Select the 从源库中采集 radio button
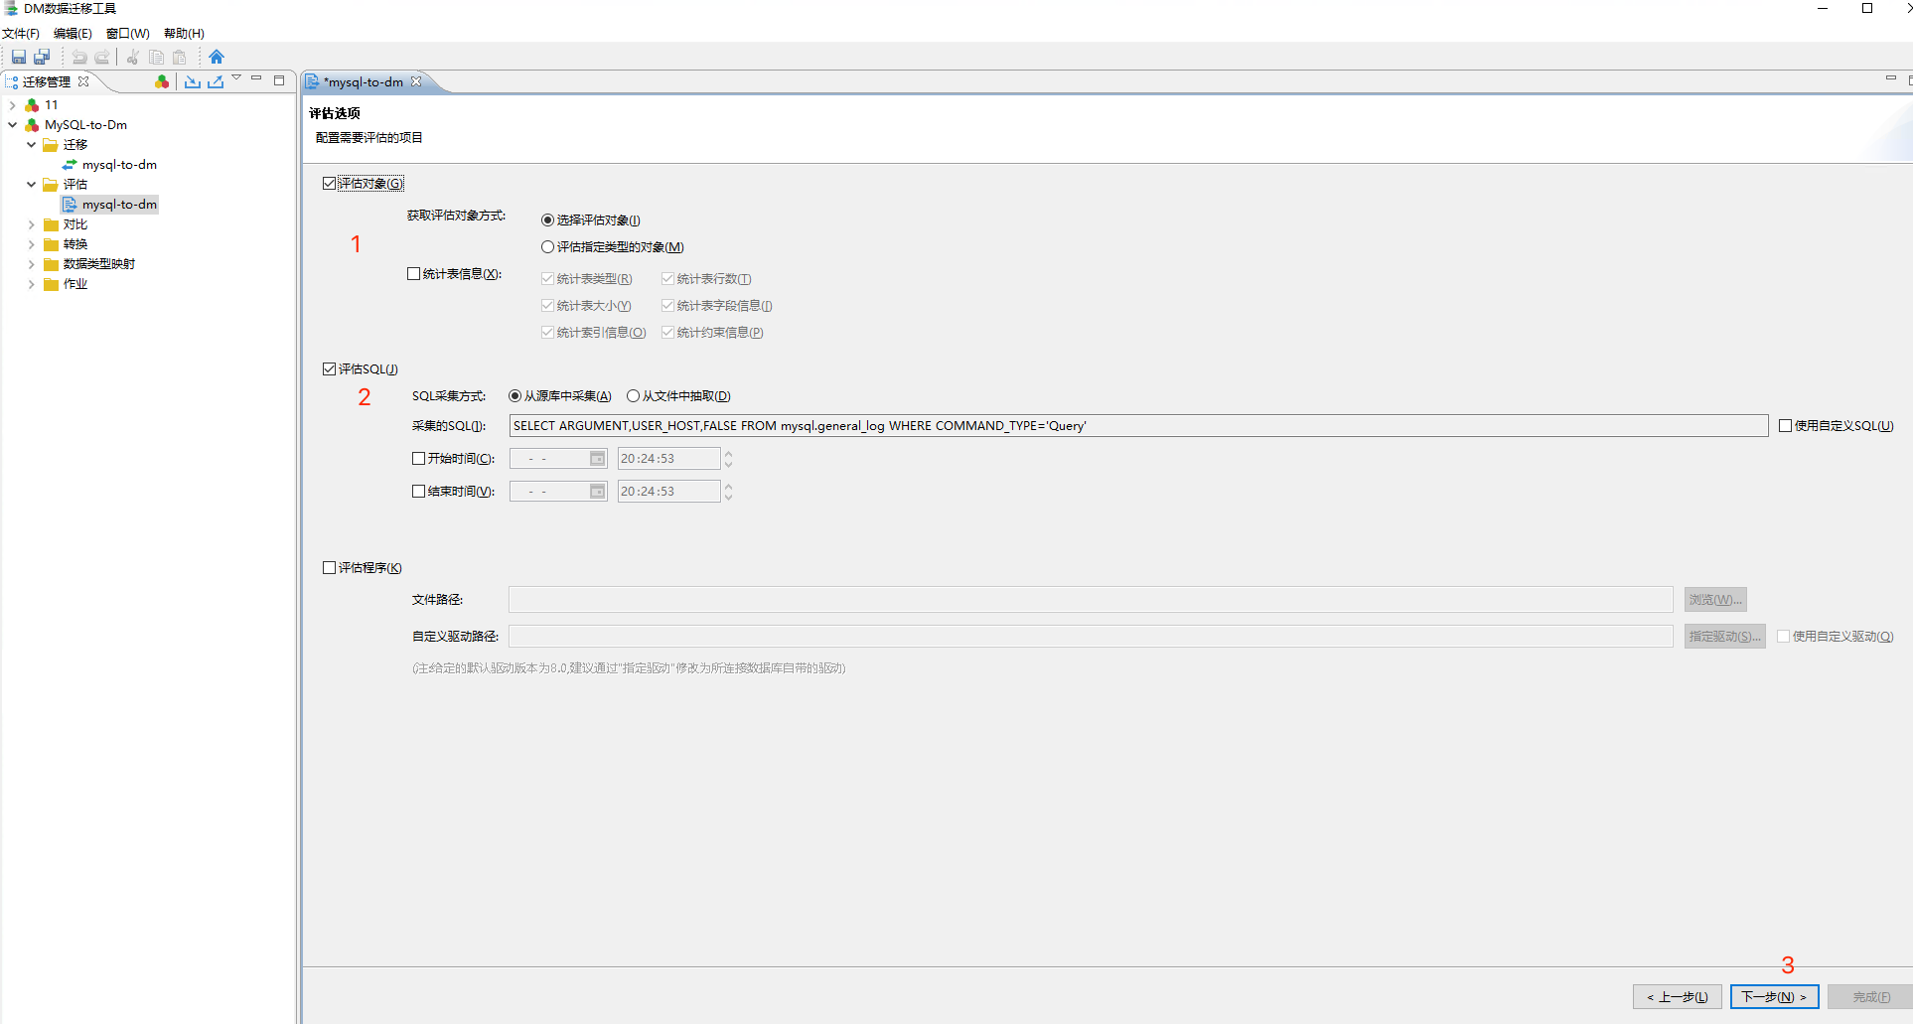This screenshot has height=1024, width=1913. (515, 395)
